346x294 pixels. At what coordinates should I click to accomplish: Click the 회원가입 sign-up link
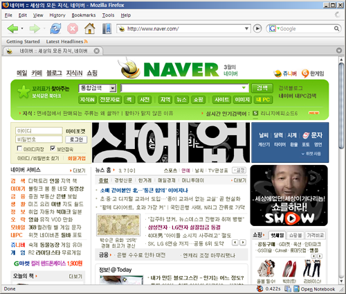point(76,158)
